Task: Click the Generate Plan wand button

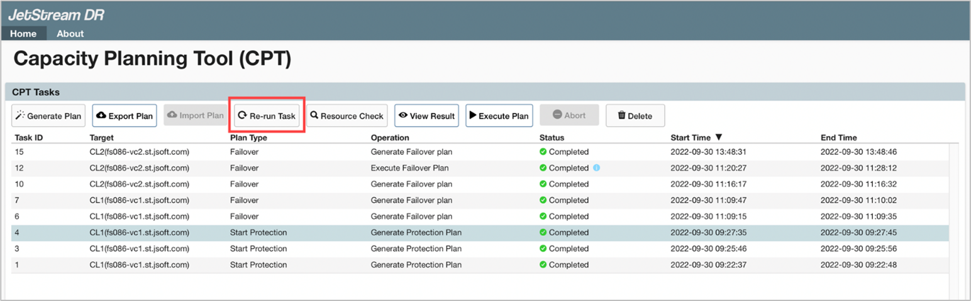Action: point(48,116)
